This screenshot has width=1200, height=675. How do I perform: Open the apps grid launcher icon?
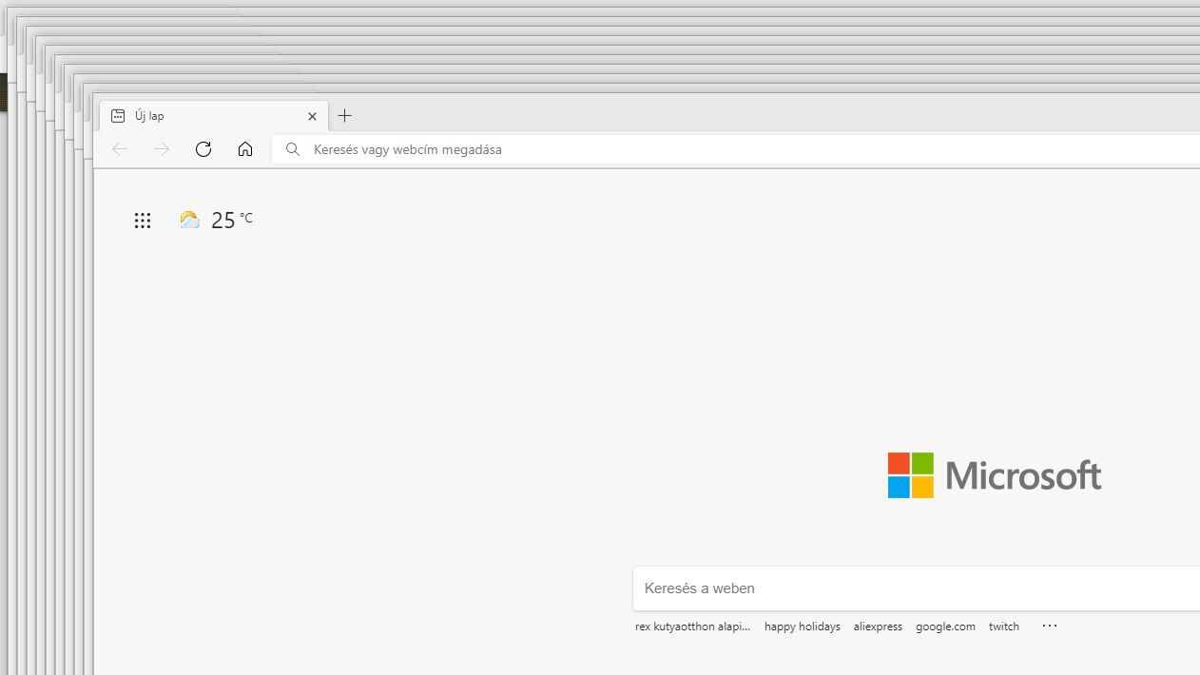pyautogui.click(x=143, y=221)
